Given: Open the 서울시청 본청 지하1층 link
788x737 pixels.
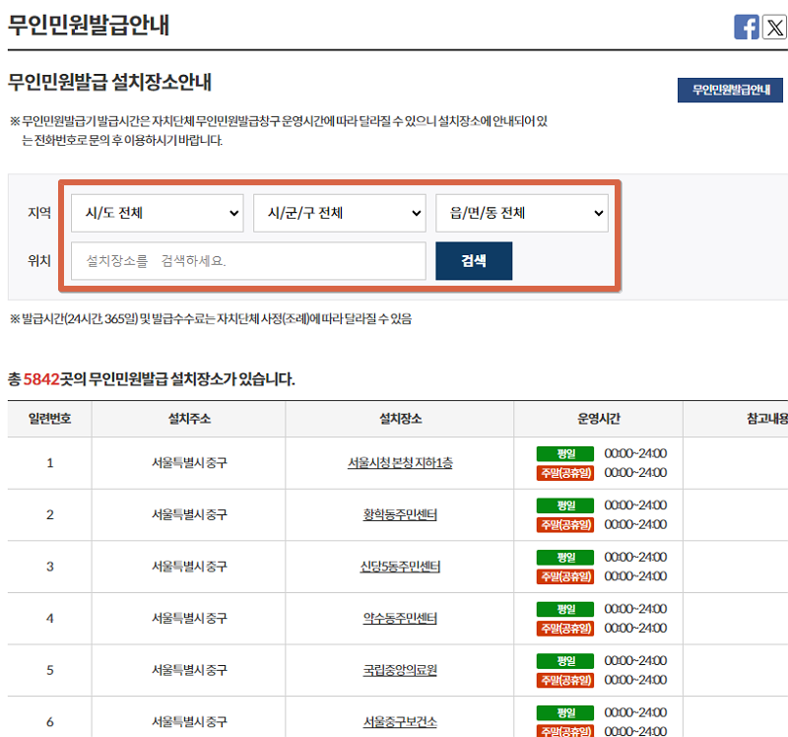Looking at the screenshot, I should [x=400, y=462].
